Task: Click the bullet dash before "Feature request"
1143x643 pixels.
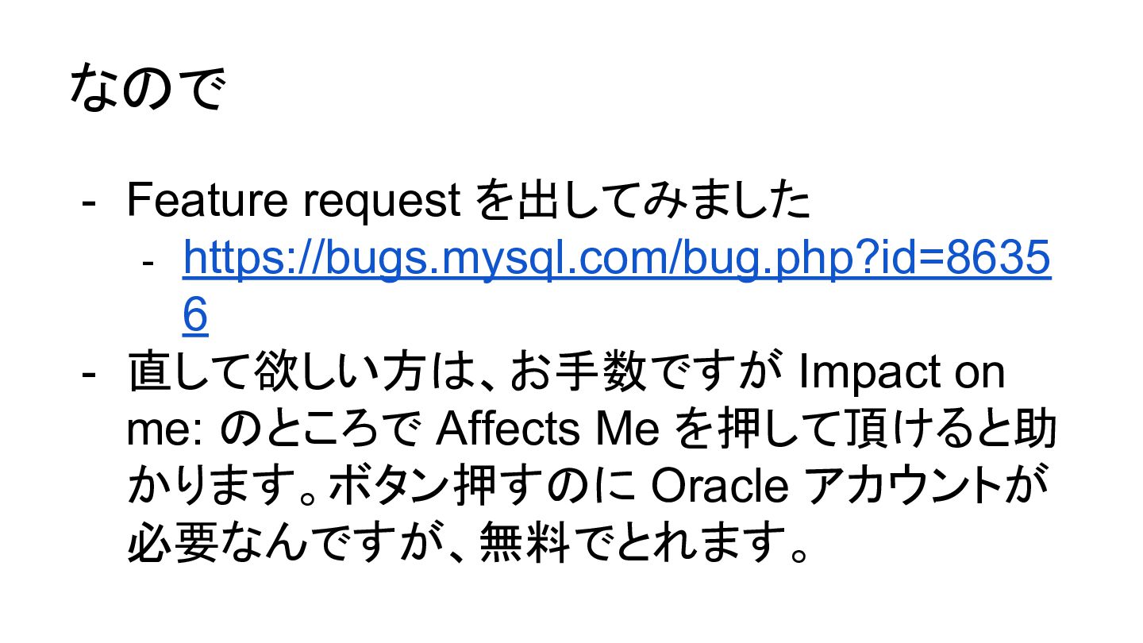Action: point(89,201)
